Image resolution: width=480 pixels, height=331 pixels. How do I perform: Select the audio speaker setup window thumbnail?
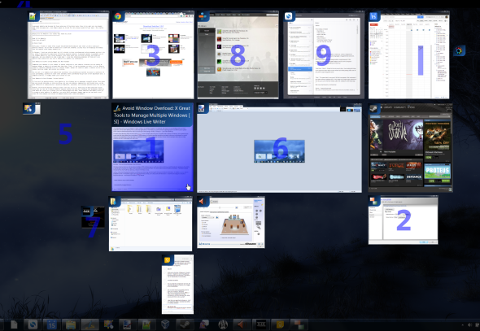coord(231,222)
